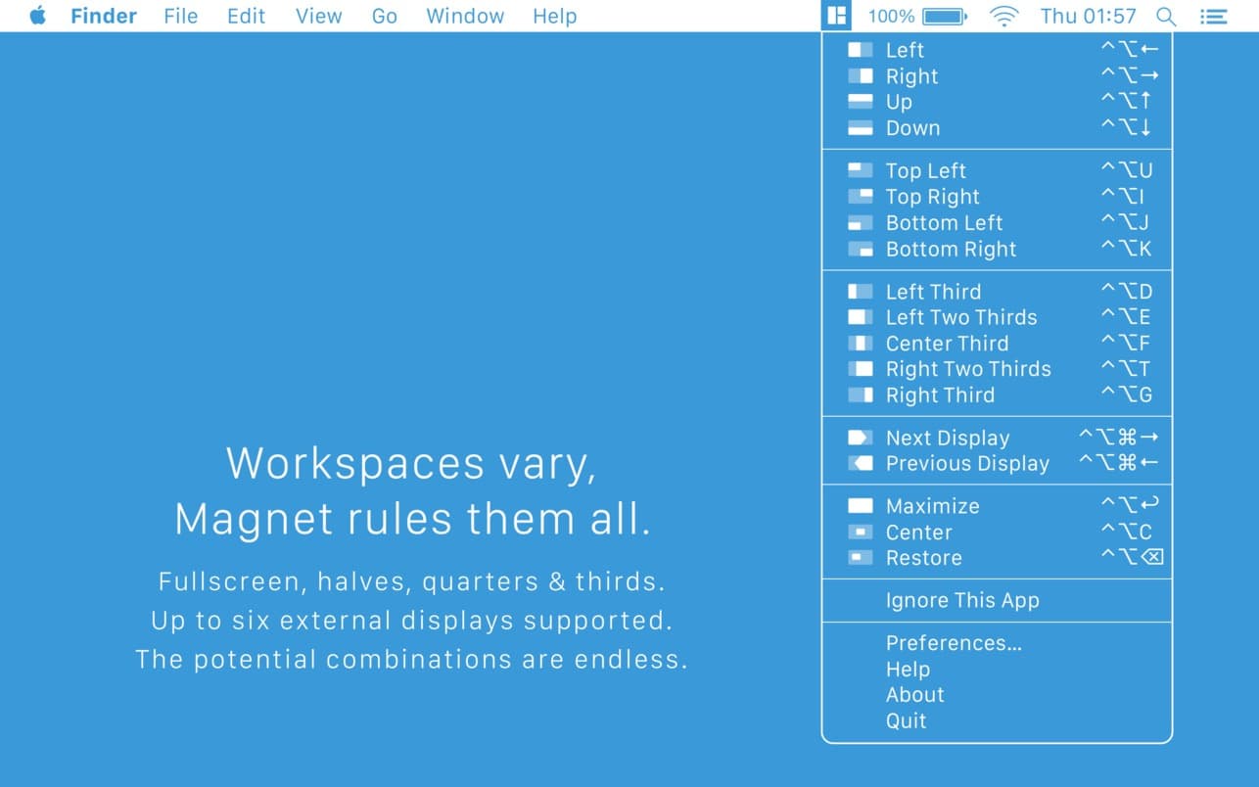This screenshot has width=1259, height=787.
Task: Click the Magnet icon in the menu bar
Action: point(836,16)
